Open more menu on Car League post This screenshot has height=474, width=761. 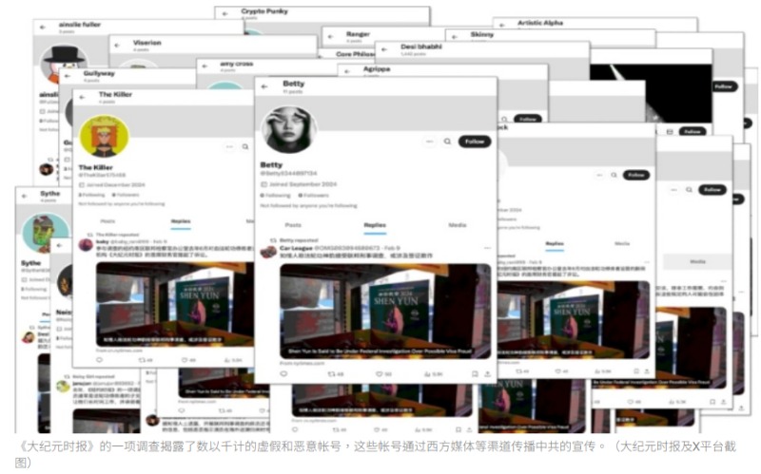point(487,248)
